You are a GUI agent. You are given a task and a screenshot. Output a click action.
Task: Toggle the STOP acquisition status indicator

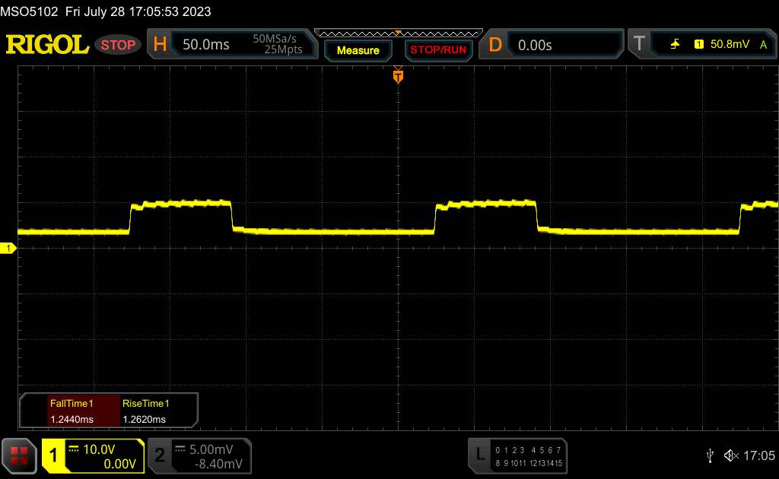118,45
